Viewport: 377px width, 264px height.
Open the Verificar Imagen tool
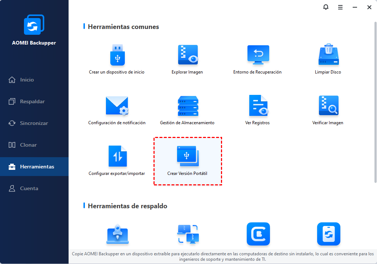point(328,110)
